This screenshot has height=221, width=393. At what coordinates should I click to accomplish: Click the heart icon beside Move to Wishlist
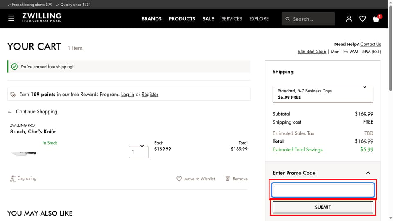[179, 179]
